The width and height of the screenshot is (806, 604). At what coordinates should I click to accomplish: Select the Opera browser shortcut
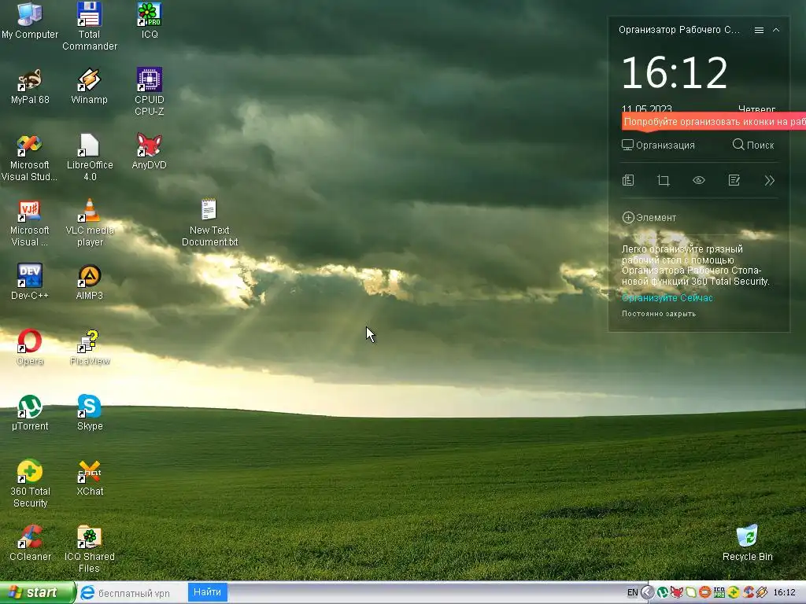click(x=29, y=348)
